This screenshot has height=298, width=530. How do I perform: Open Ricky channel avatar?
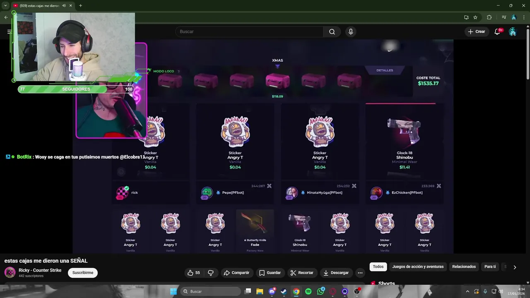tap(10, 272)
